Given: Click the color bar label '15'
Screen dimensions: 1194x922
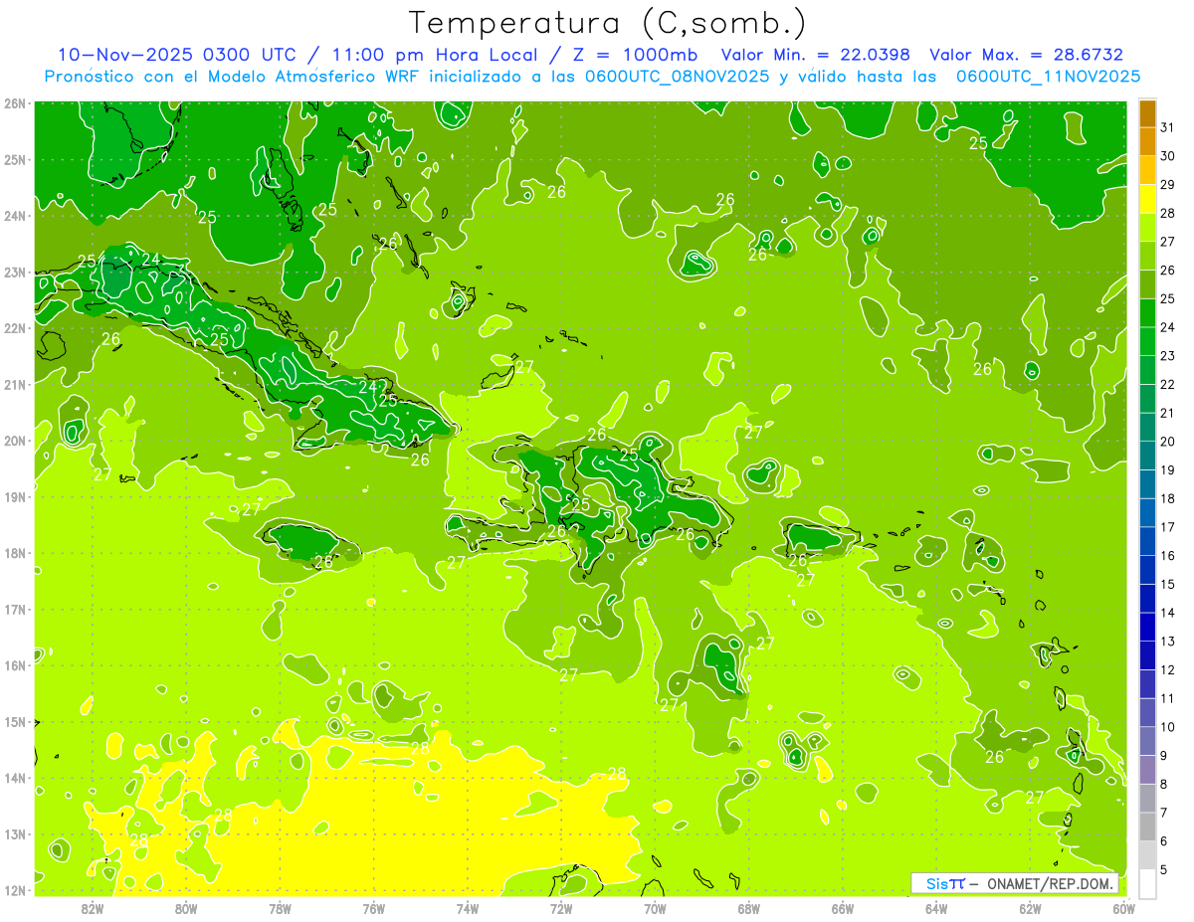Looking at the screenshot, I should pyautogui.click(x=1168, y=584).
